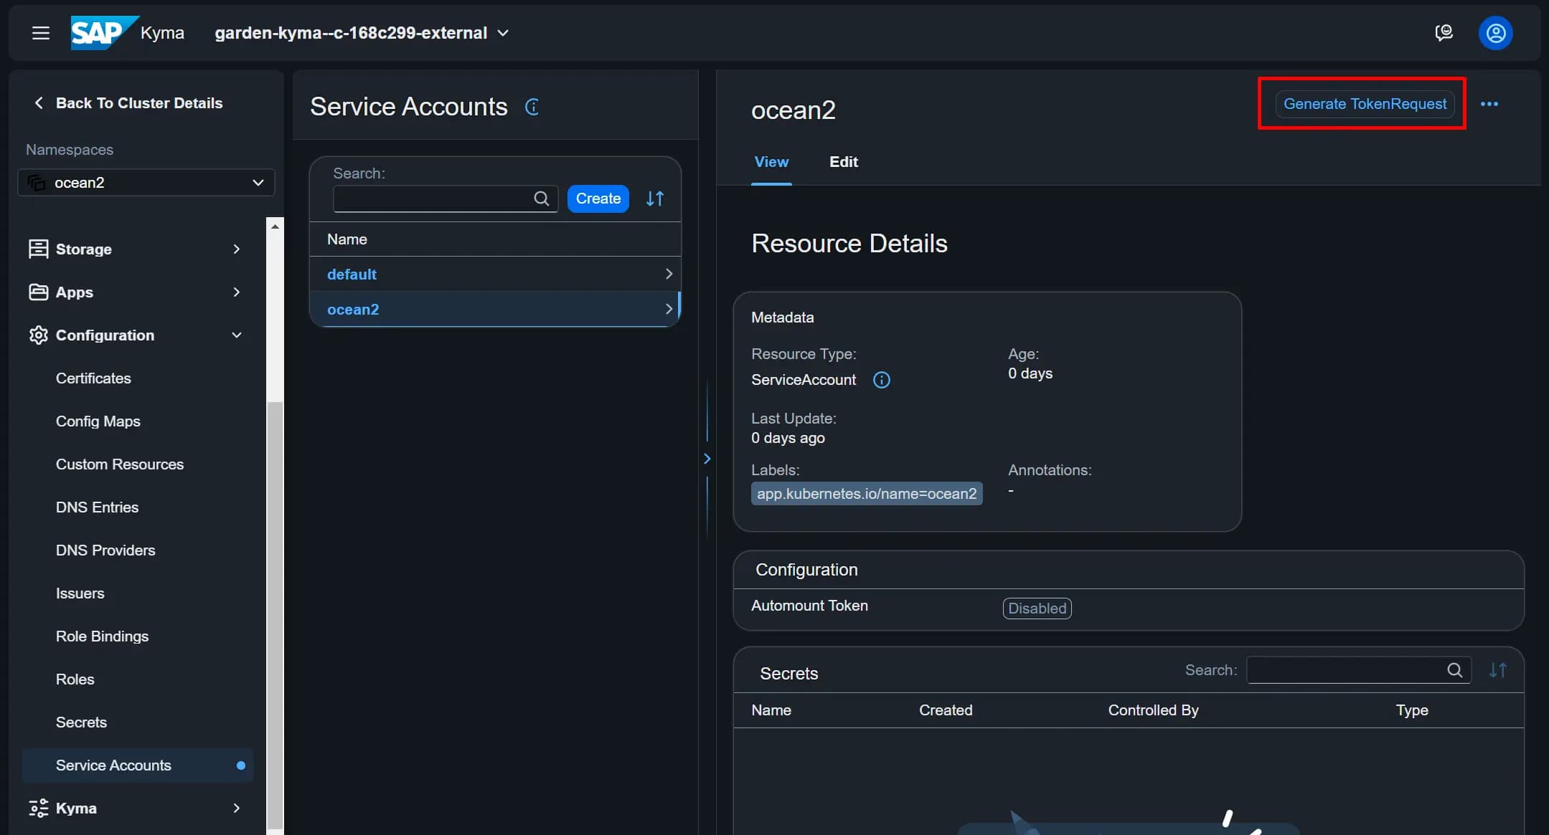Click Back To Cluster Details

(x=139, y=103)
